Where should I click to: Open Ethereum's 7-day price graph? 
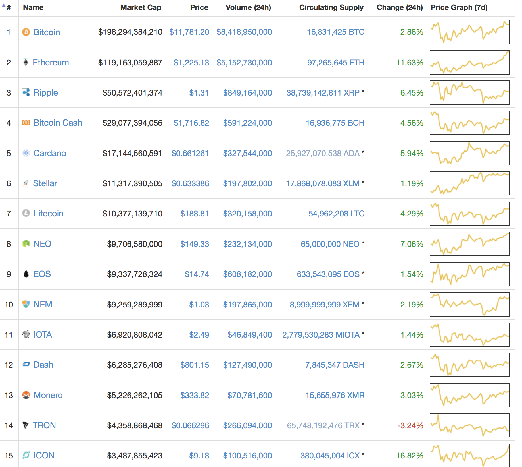click(469, 62)
